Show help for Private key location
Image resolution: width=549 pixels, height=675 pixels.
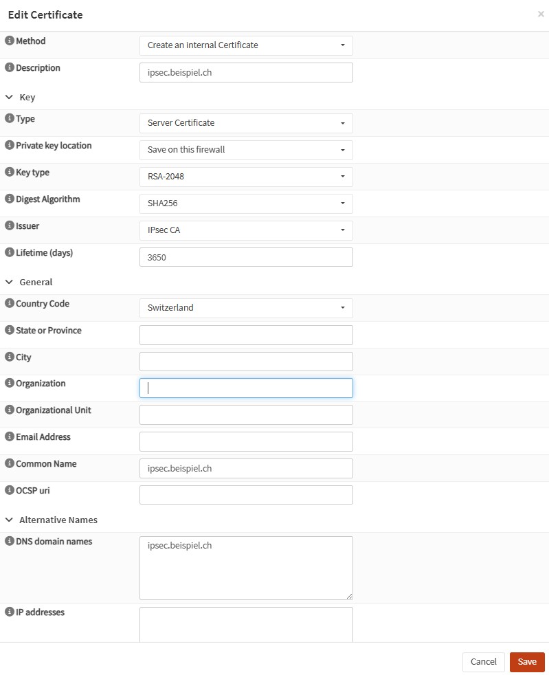[x=10, y=146]
